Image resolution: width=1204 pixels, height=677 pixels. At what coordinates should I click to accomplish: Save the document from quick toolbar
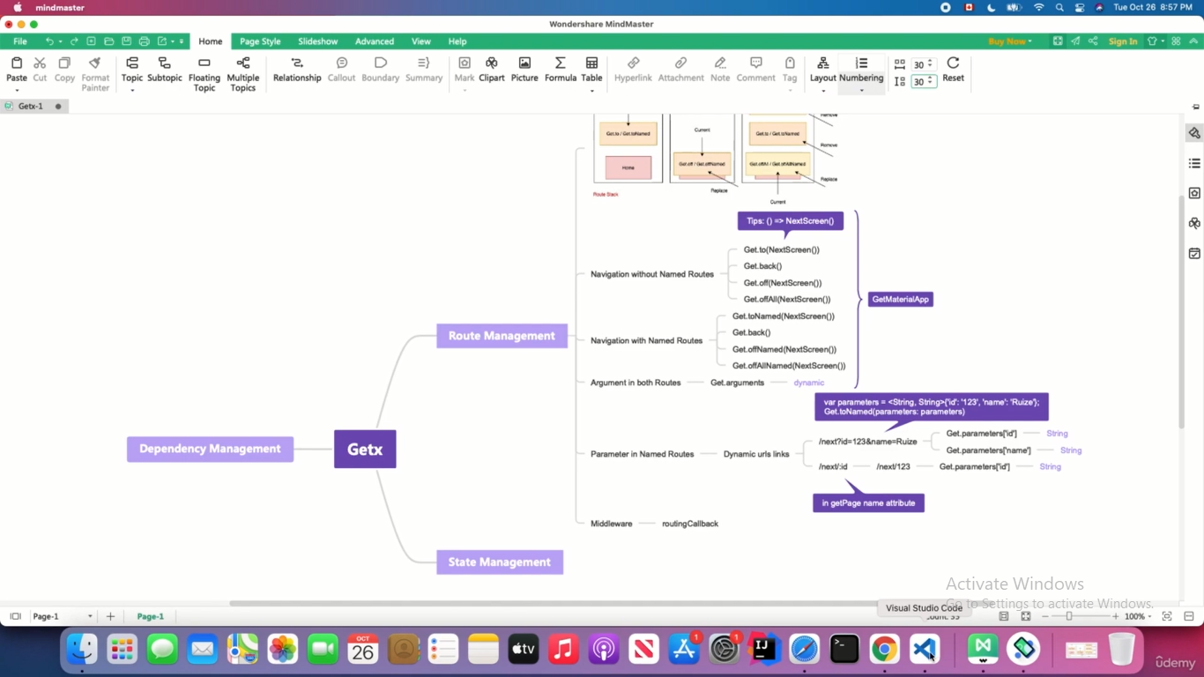pos(126,41)
